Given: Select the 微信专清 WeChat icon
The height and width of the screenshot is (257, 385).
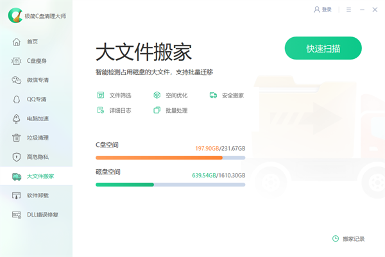Looking at the screenshot, I should pos(16,80).
